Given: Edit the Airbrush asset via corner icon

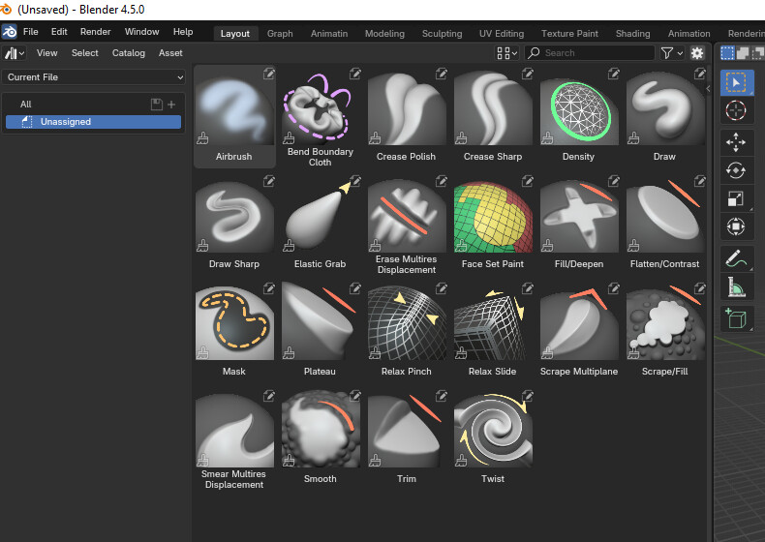Looking at the screenshot, I should click(269, 74).
